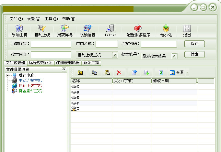Click the 搜索 button
Screen dimensions: 221x152
(194, 55)
